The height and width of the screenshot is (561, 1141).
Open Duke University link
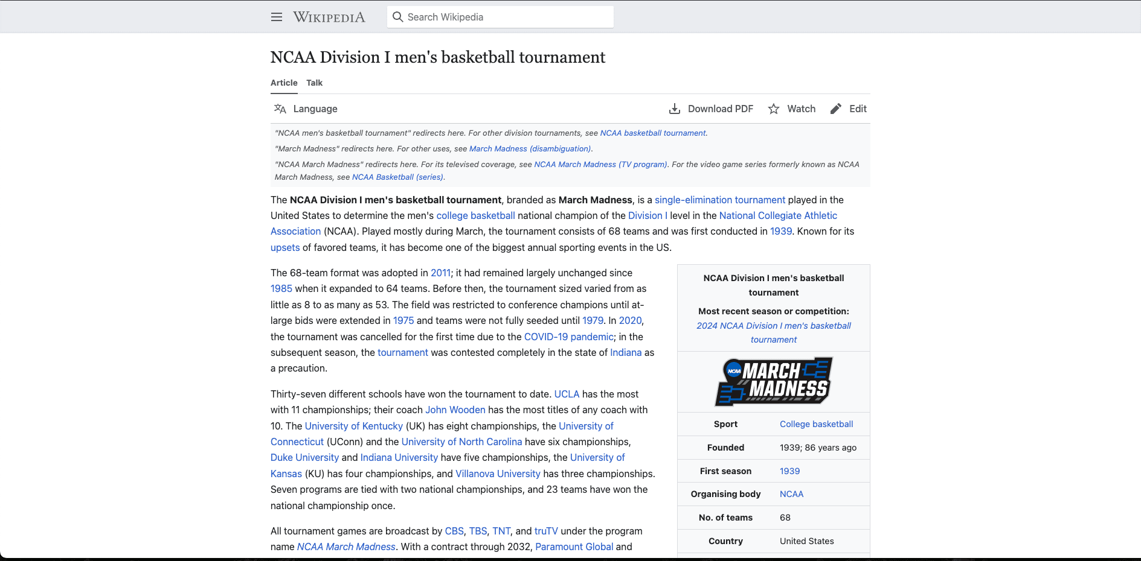point(304,457)
